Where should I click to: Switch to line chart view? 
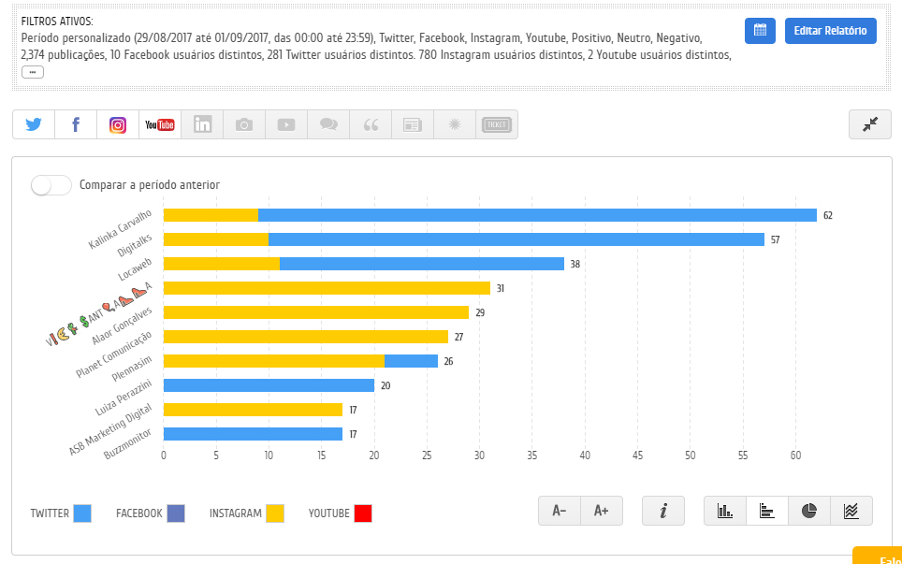[851, 511]
